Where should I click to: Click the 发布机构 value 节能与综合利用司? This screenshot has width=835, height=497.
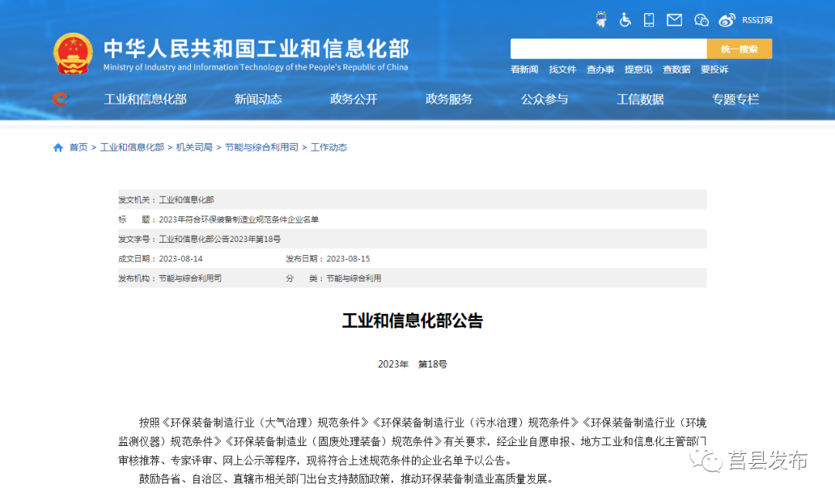190,278
